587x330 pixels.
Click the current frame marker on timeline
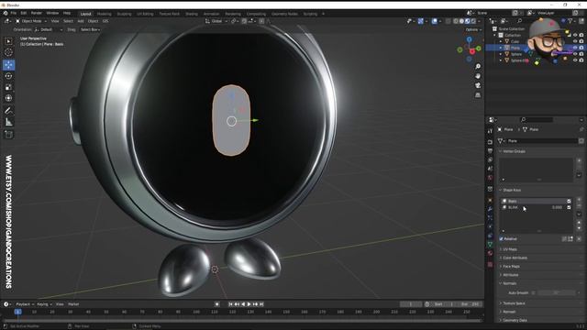pos(17,312)
